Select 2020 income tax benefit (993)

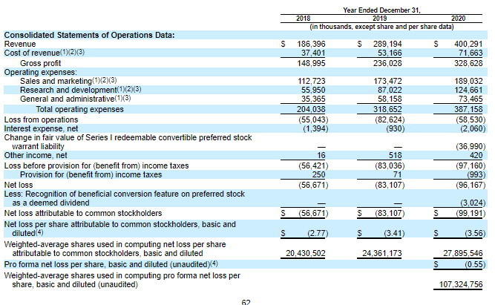point(476,174)
